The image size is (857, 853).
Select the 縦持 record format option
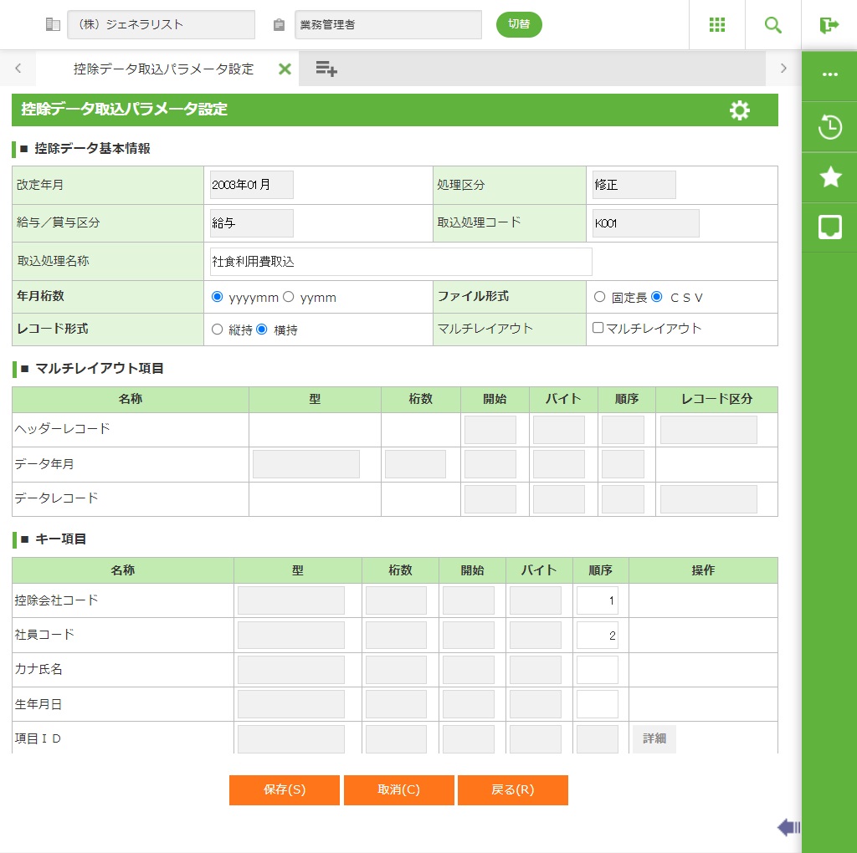218,329
